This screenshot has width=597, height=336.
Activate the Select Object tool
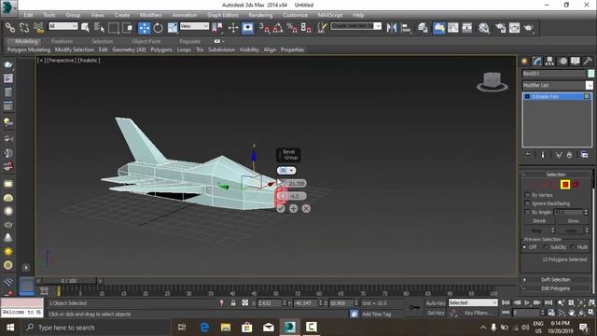pos(85,27)
